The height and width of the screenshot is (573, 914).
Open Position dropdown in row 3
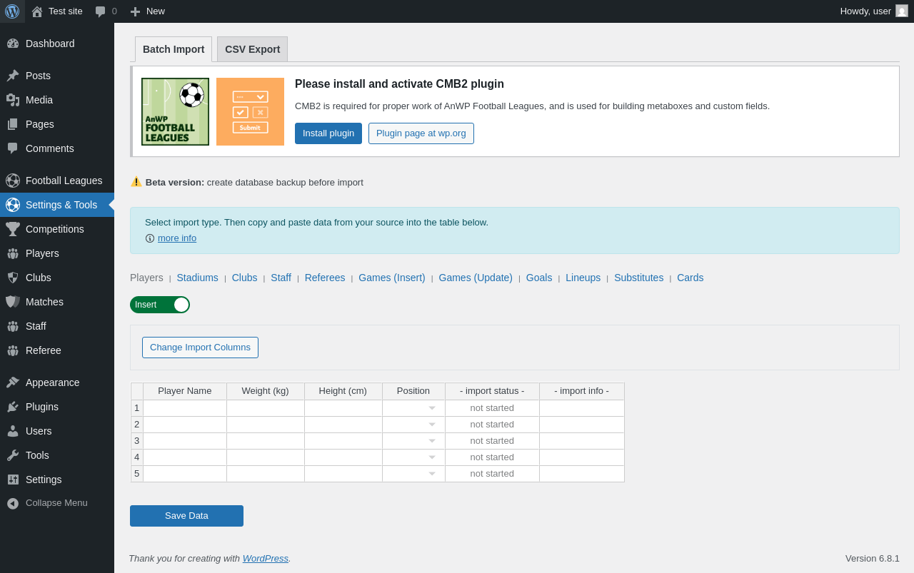point(432,441)
